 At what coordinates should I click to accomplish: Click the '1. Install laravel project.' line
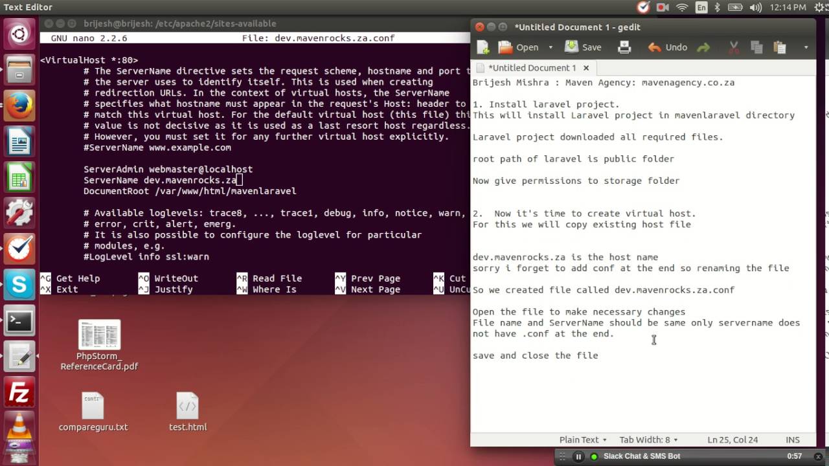[546, 104]
